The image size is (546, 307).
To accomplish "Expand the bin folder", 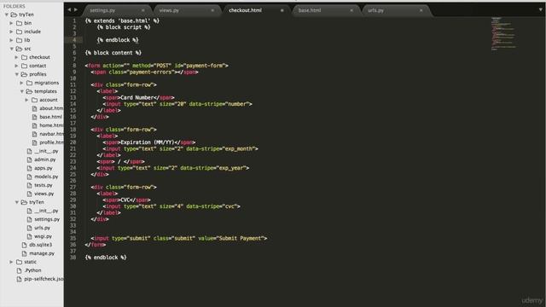I will pyautogui.click(x=11, y=23).
